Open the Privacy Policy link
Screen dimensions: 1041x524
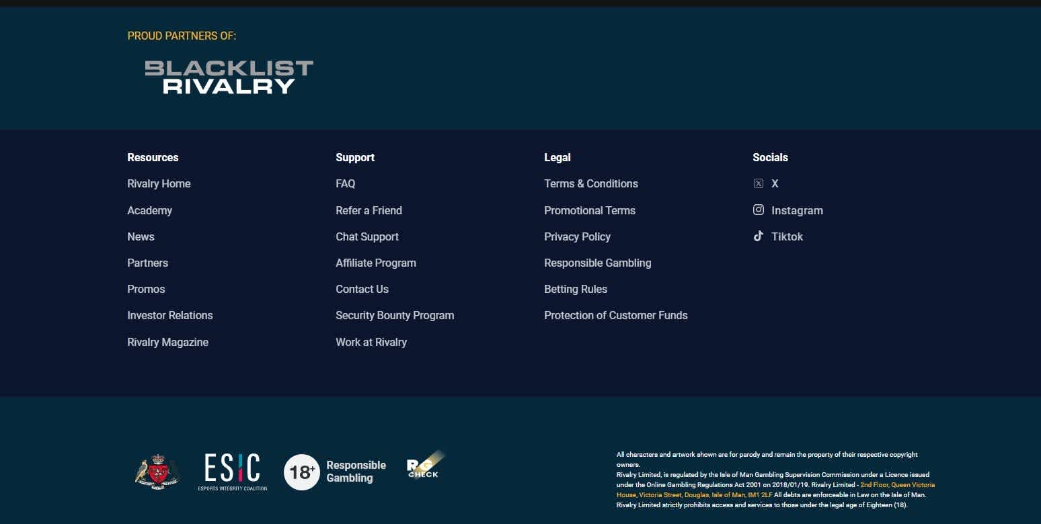tap(577, 236)
